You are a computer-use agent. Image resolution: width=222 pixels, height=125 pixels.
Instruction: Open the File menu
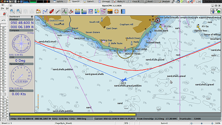(x=2, y=8)
